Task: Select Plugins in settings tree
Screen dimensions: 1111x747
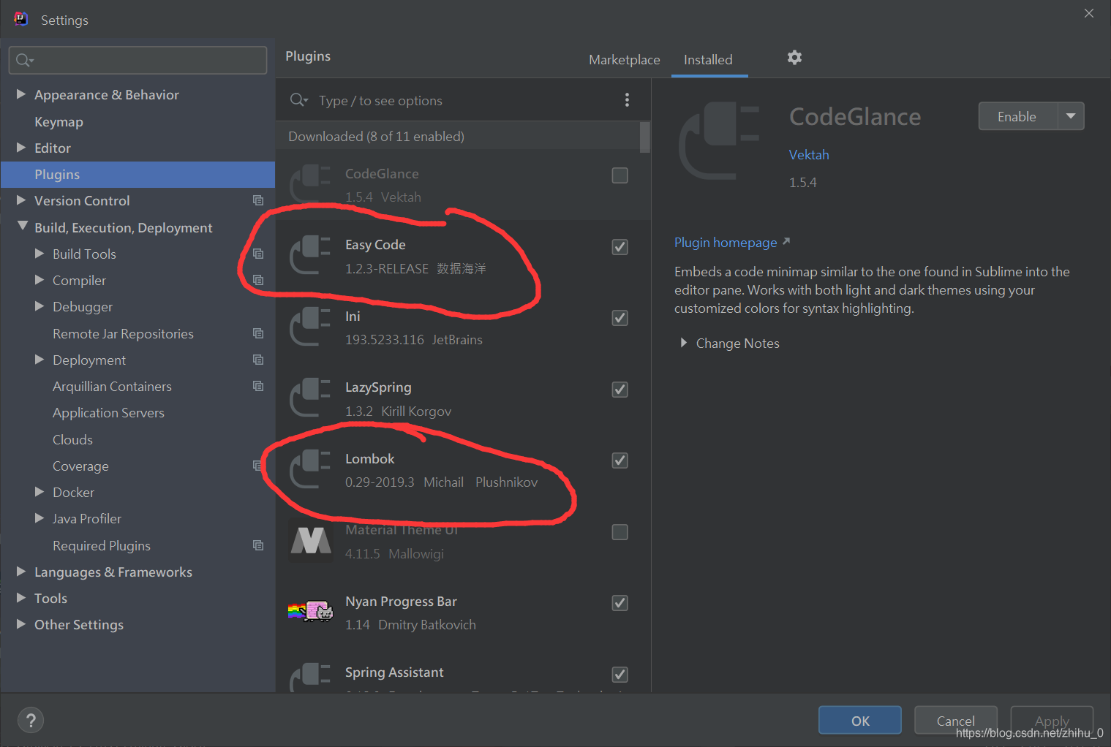Action: click(x=138, y=175)
